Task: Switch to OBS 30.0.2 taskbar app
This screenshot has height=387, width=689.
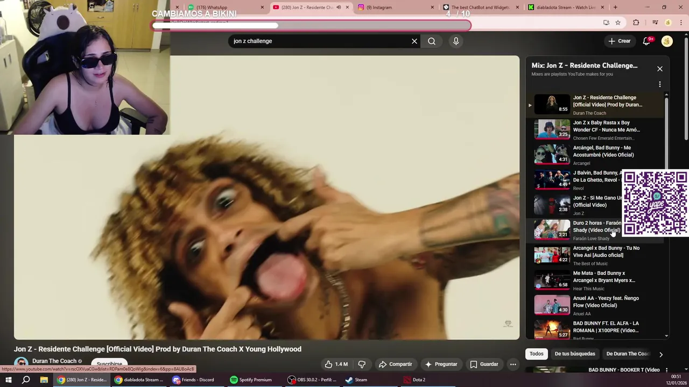Action: pyautogui.click(x=312, y=379)
